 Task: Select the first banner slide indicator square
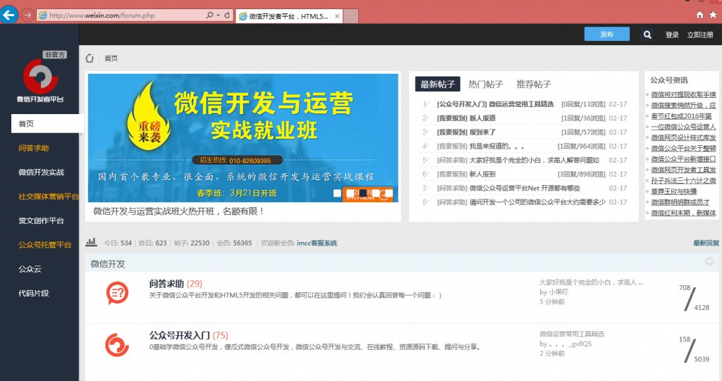click(x=337, y=193)
